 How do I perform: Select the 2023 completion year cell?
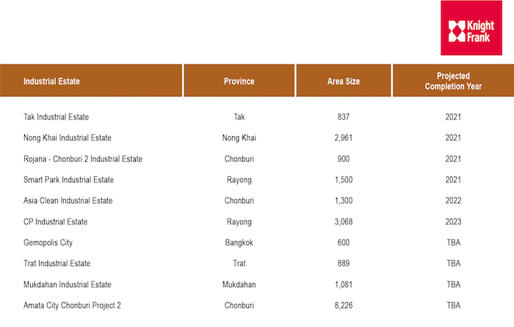453,222
